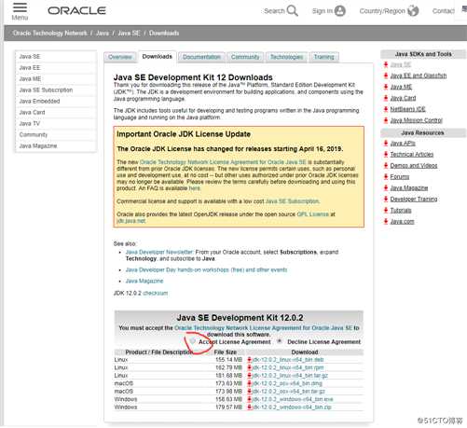
Task: Click the red arrow icon beside Technical Articles
Action: click(386, 154)
